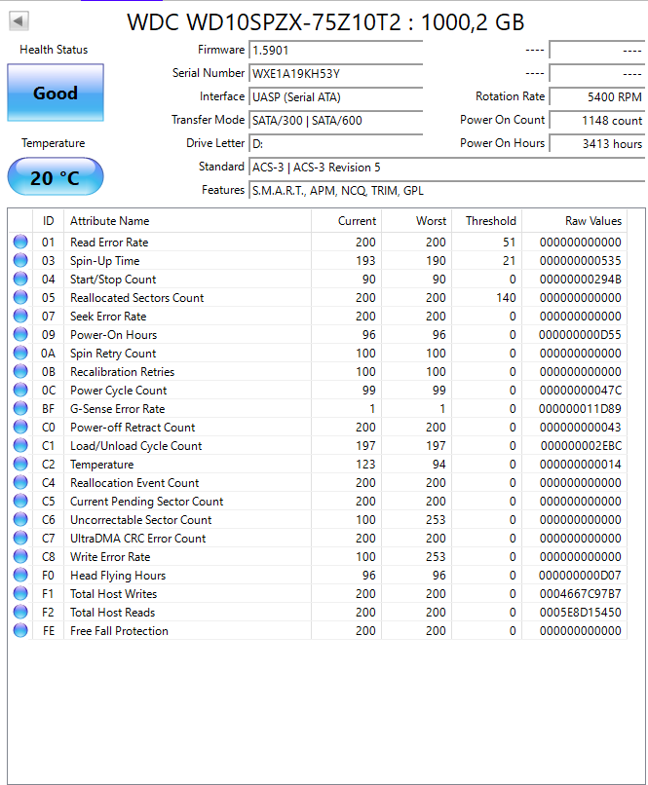
Task: Select the Head Flying Hours attribute name
Action: (118, 576)
